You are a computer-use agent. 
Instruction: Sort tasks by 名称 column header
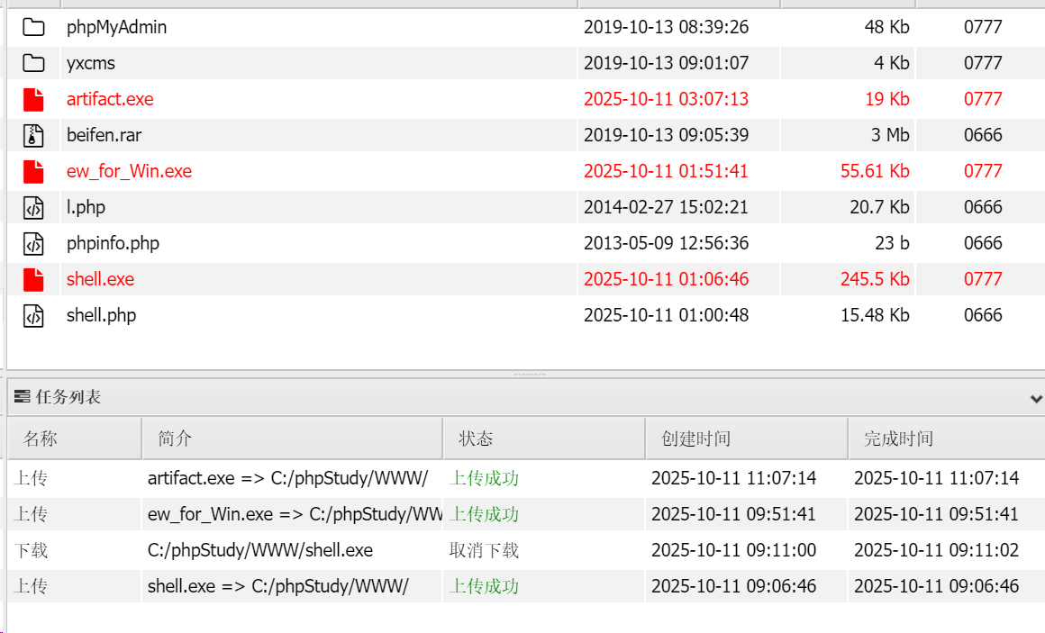(x=41, y=439)
